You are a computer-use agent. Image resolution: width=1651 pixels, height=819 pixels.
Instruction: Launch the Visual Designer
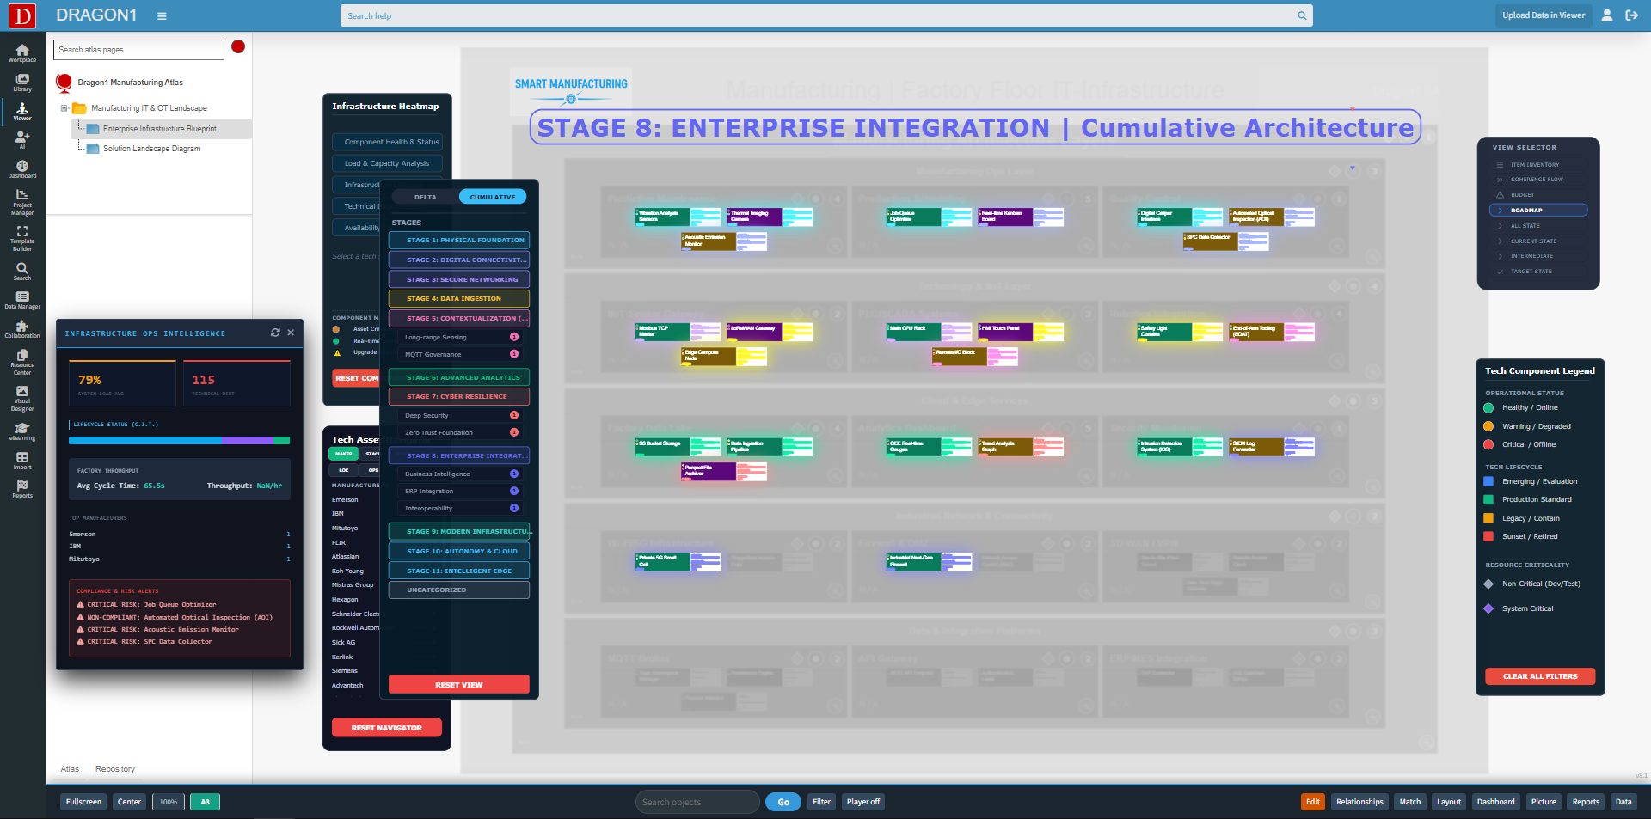(x=21, y=395)
